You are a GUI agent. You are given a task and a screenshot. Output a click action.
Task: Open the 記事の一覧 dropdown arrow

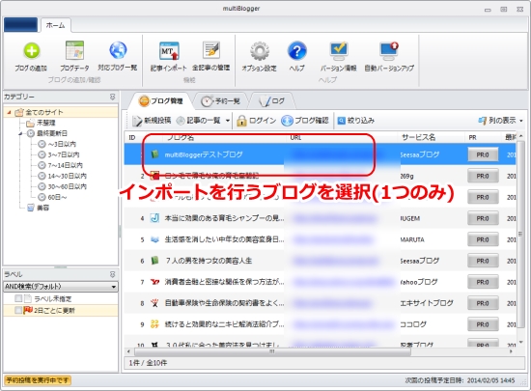(228, 121)
